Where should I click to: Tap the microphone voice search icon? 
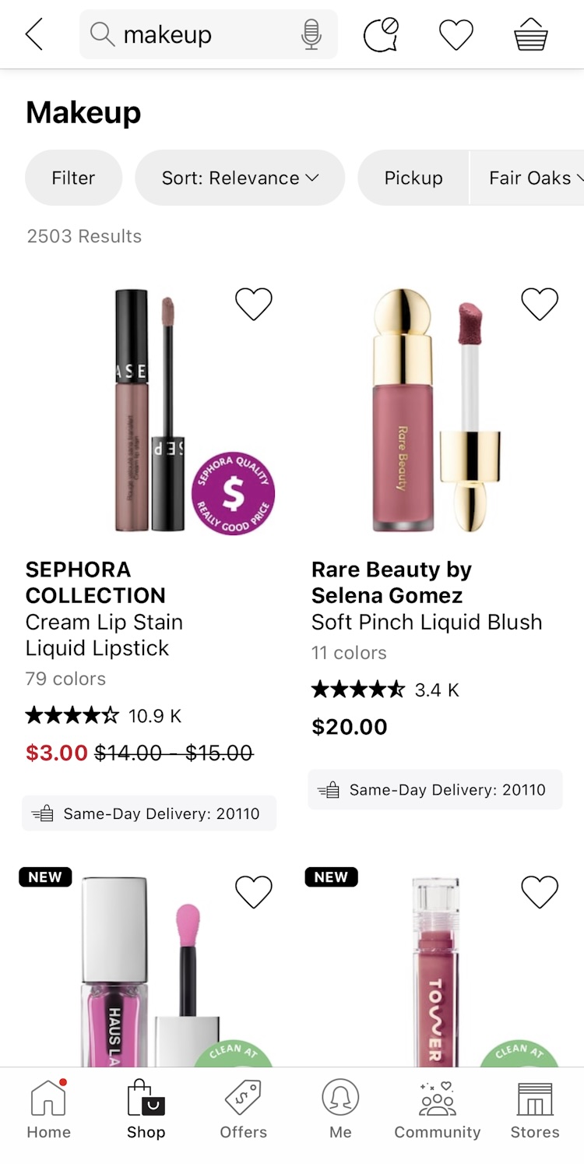tap(311, 35)
